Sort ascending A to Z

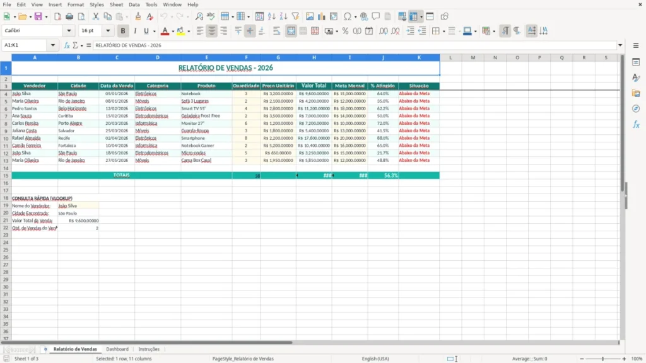pyautogui.click(x=271, y=16)
